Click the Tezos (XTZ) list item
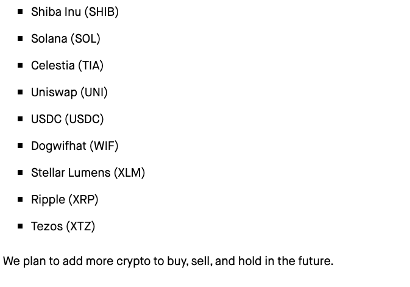 63,226
